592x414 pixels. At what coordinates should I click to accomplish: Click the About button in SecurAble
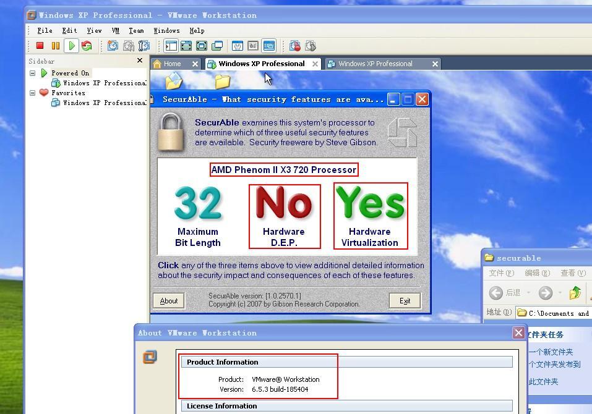tap(169, 301)
